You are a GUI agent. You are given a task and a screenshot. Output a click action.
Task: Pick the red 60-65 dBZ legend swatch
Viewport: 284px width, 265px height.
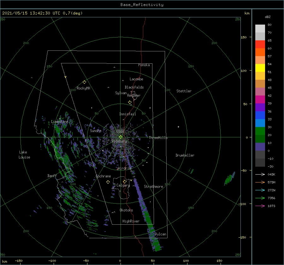[x=260, y=44]
